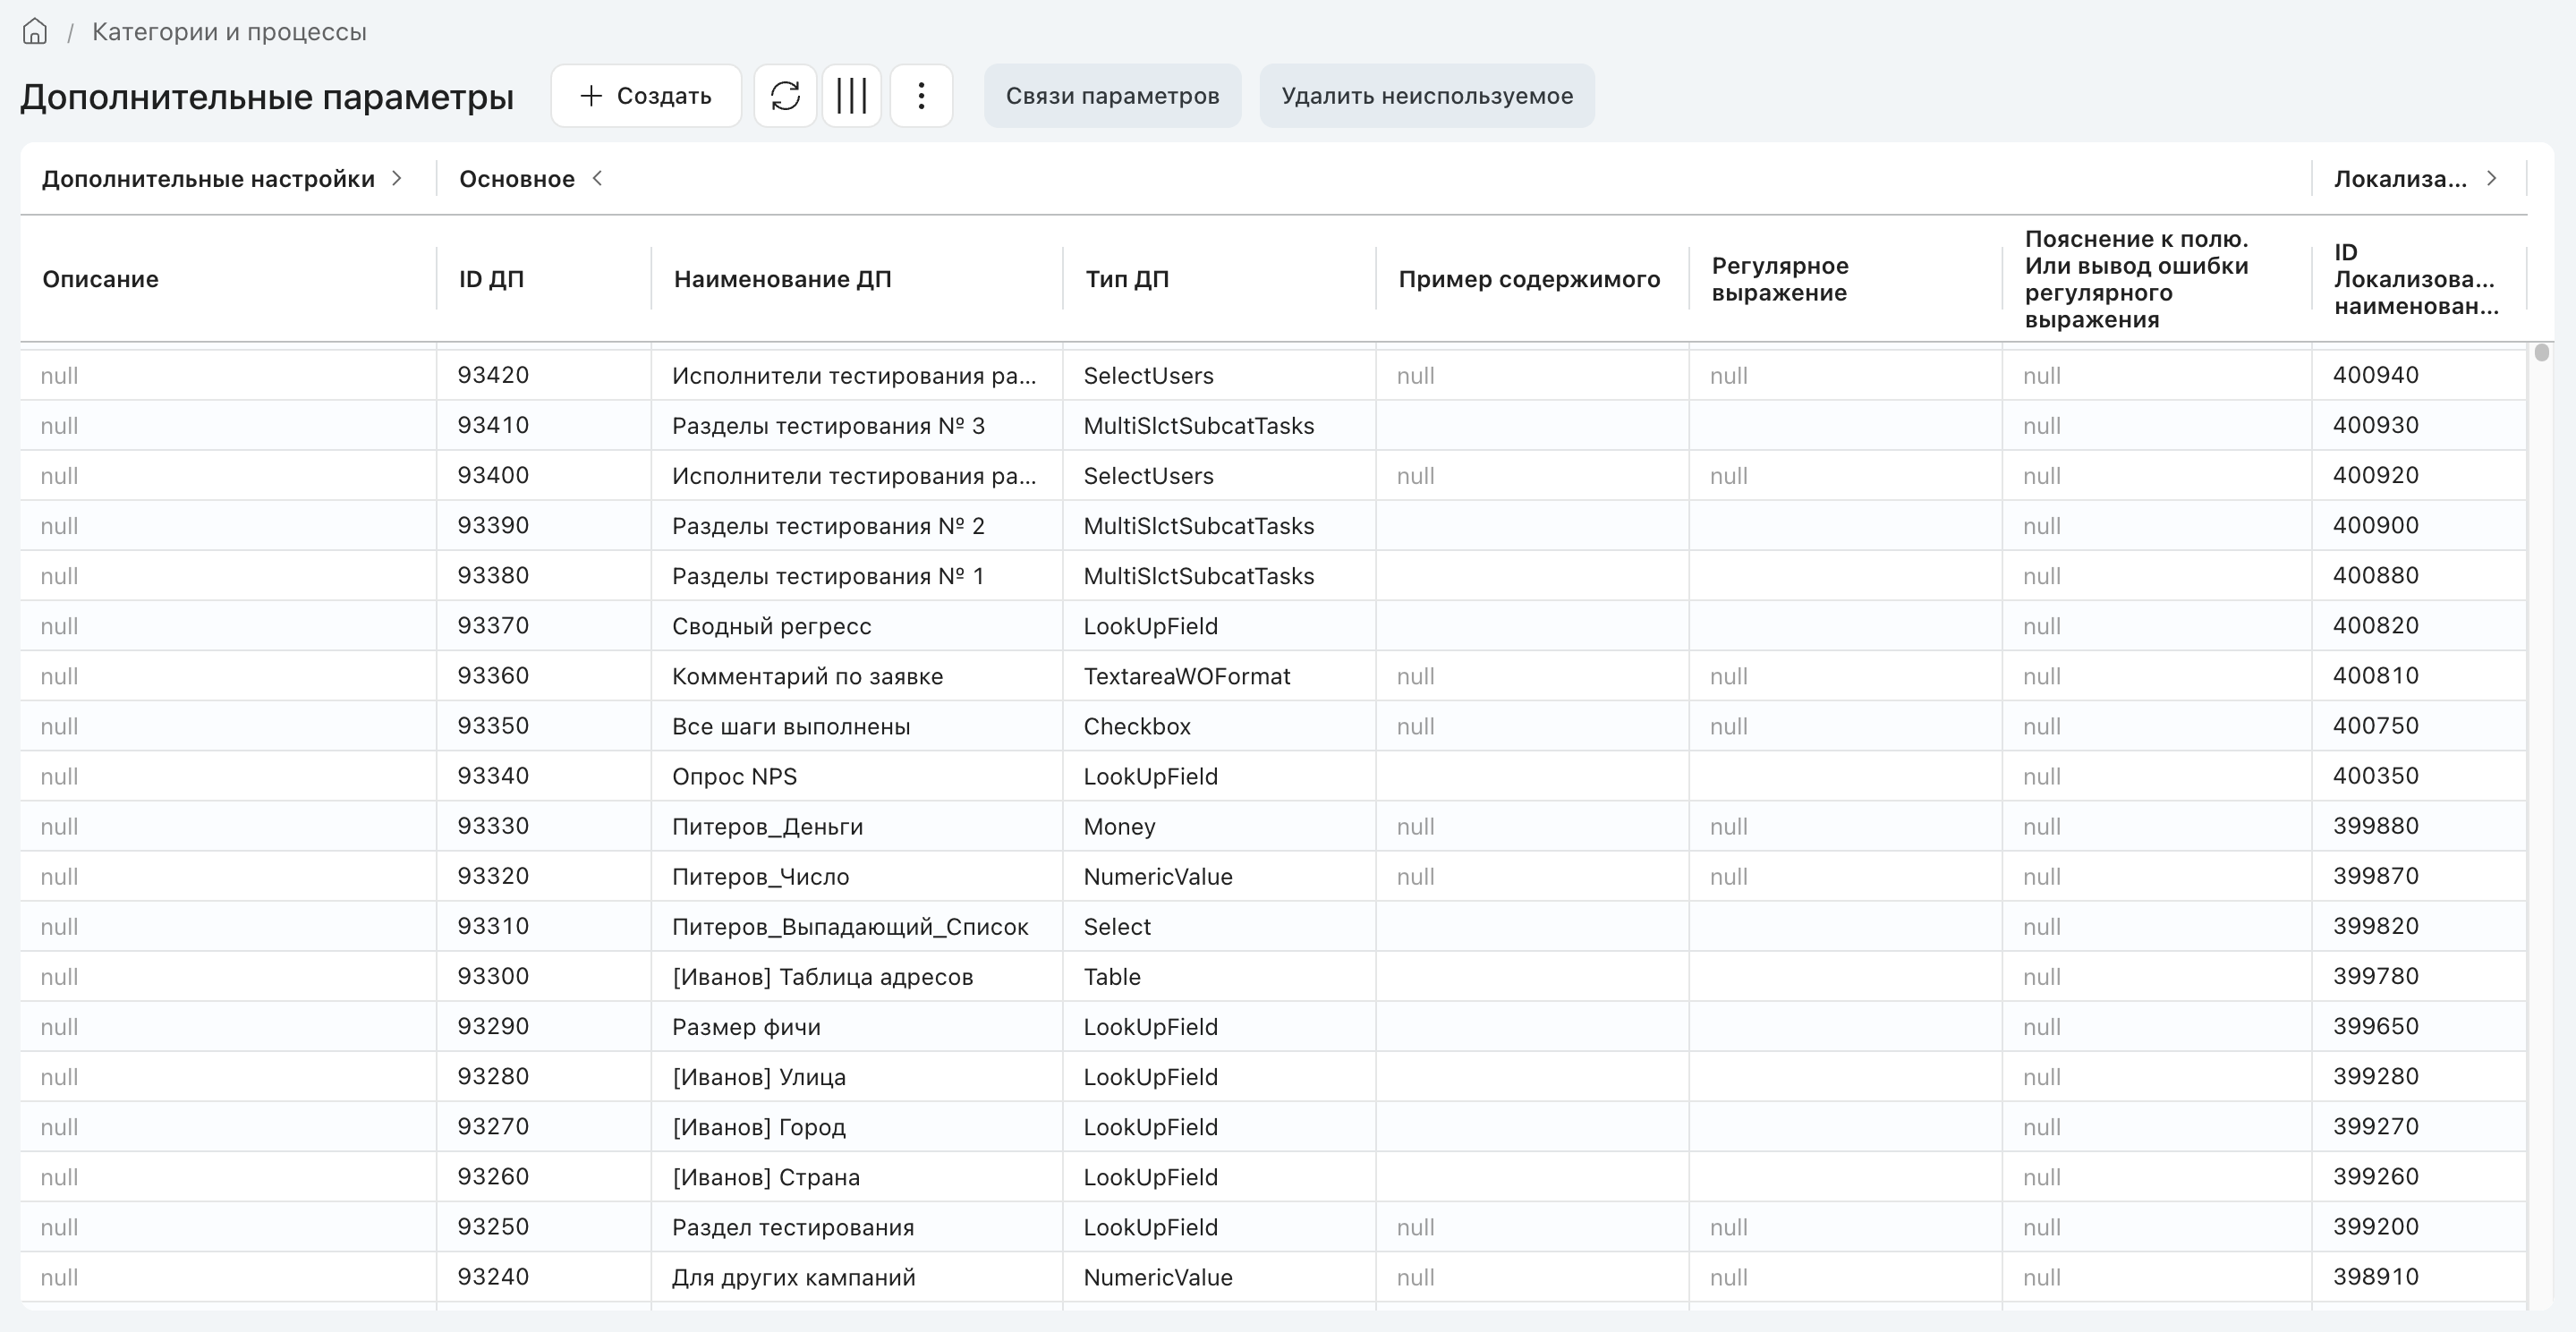Click Select type cell in row 93310
The height and width of the screenshot is (1332, 2576).
[x=1219, y=926]
